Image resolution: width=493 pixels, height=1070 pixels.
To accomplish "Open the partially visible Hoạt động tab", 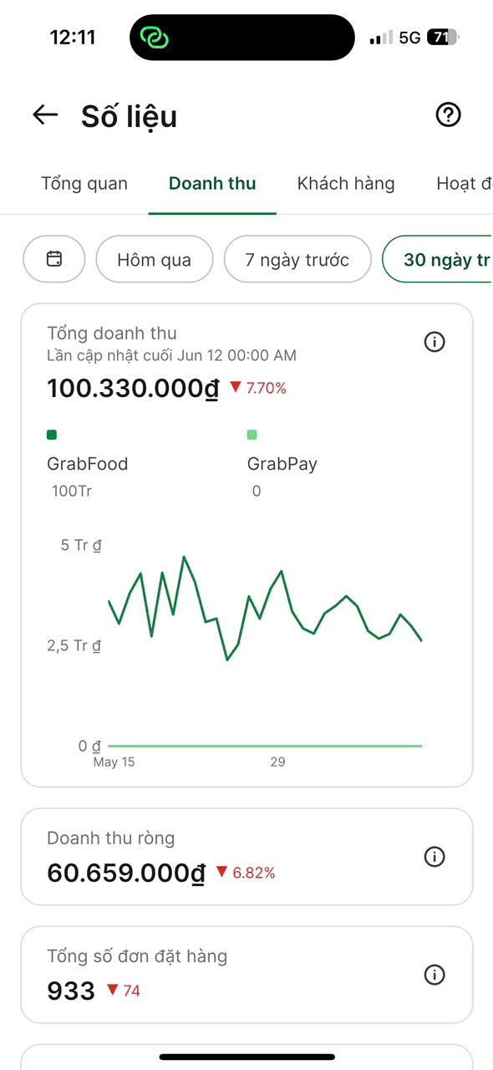I will [x=465, y=184].
